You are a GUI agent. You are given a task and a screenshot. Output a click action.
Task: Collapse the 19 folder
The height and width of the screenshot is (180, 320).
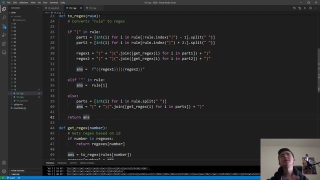[14, 90]
